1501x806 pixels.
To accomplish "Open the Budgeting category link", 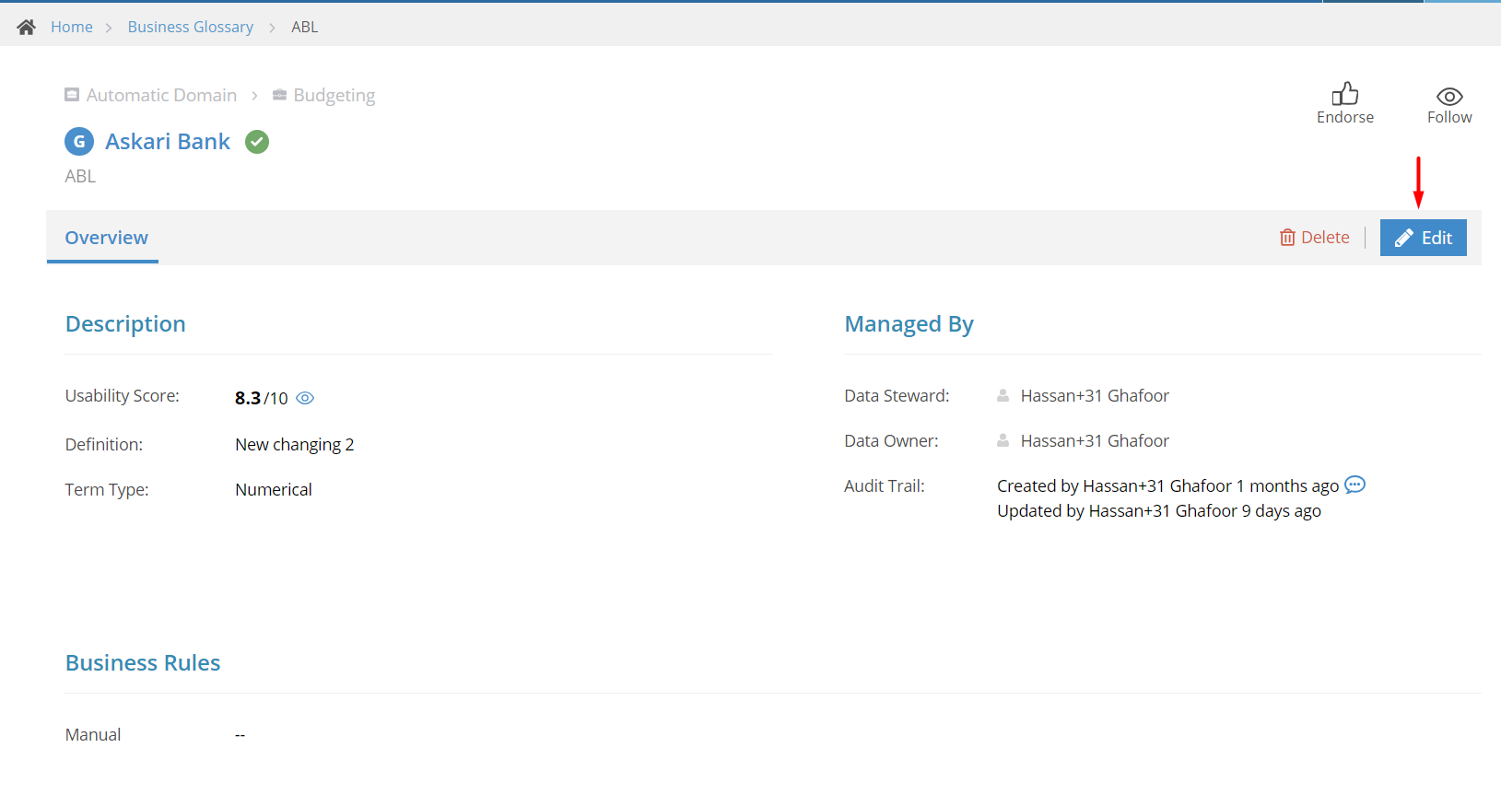I will click(x=334, y=95).
